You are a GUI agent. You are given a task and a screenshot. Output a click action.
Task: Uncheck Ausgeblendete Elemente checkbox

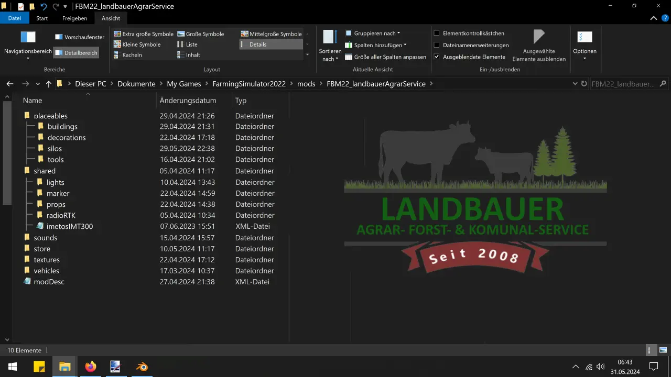coord(437,57)
